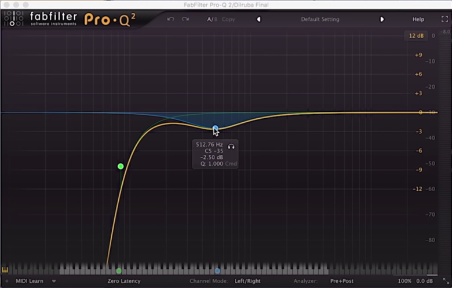Open the Left/Right channel mode menu
The width and height of the screenshot is (452, 288).
click(247, 281)
